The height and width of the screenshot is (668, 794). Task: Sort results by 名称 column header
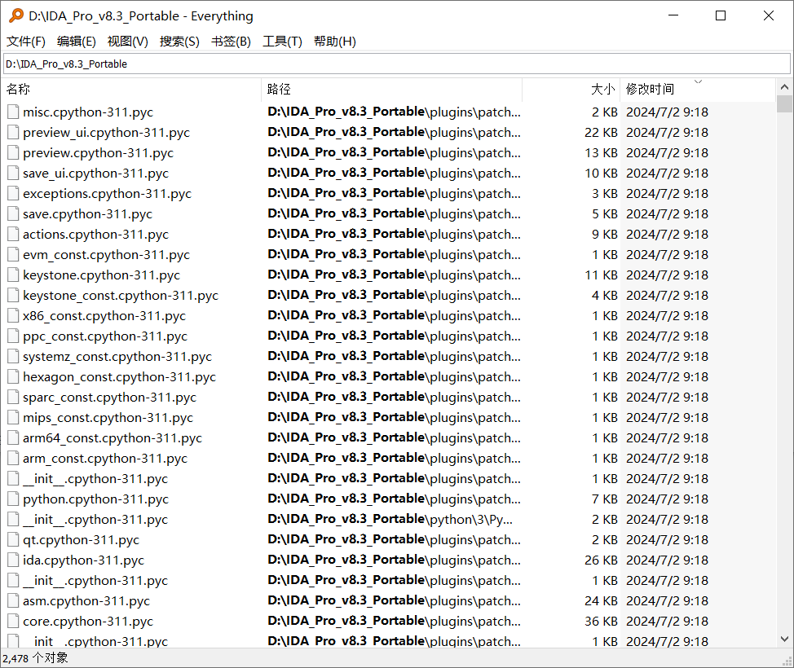(132, 90)
